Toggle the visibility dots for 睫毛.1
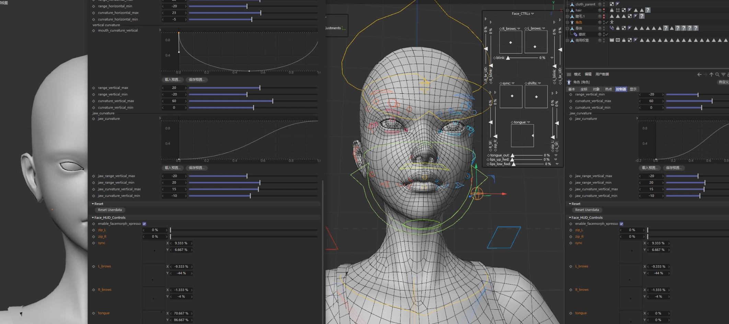Viewport: 729px width, 324px height. click(x=604, y=16)
